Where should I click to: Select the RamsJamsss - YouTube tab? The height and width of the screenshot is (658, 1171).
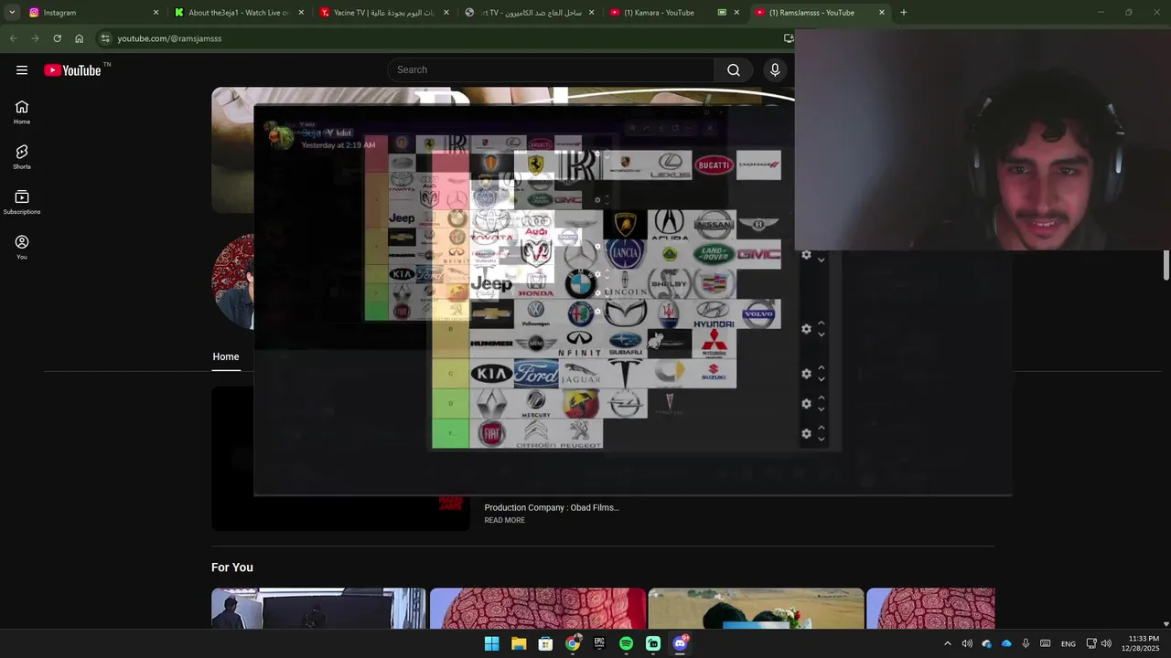click(820, 13)
